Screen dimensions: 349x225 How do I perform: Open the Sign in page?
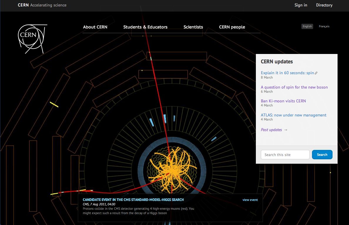pos(301,5)
